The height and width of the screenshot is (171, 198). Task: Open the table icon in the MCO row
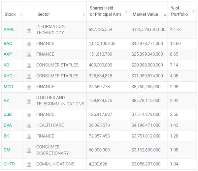tap(29, 87)
